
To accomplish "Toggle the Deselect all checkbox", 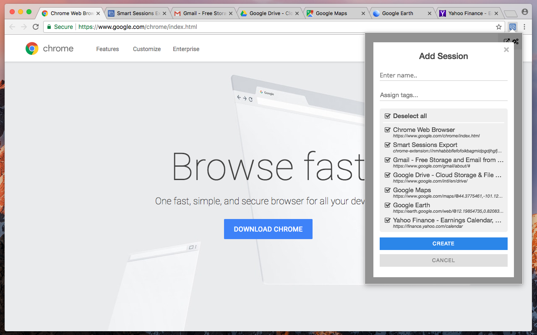I will 388,116.
